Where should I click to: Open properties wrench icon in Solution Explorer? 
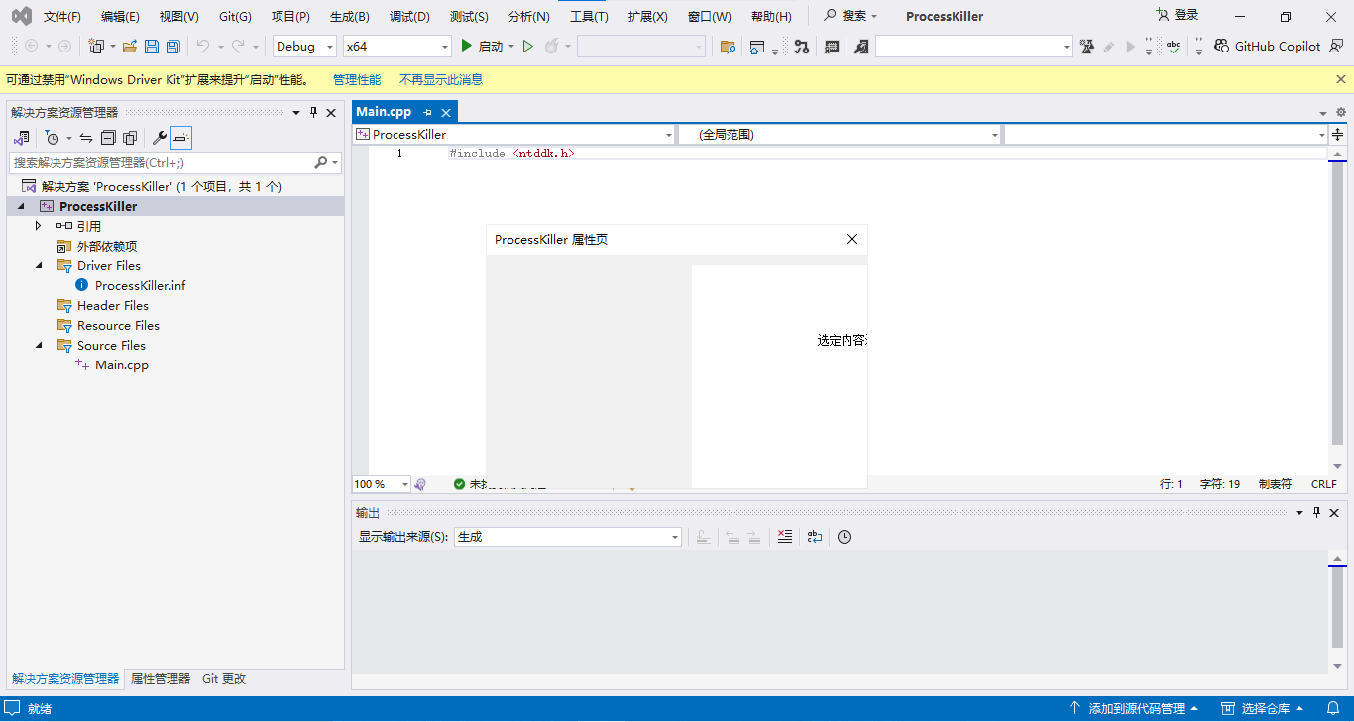159,138
